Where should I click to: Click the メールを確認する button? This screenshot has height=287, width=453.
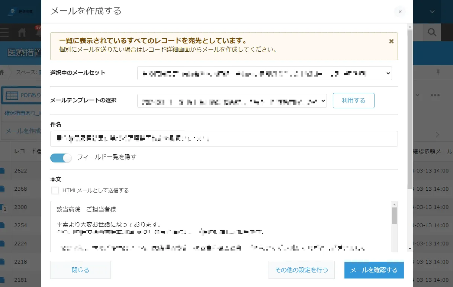tap(374, 270)
